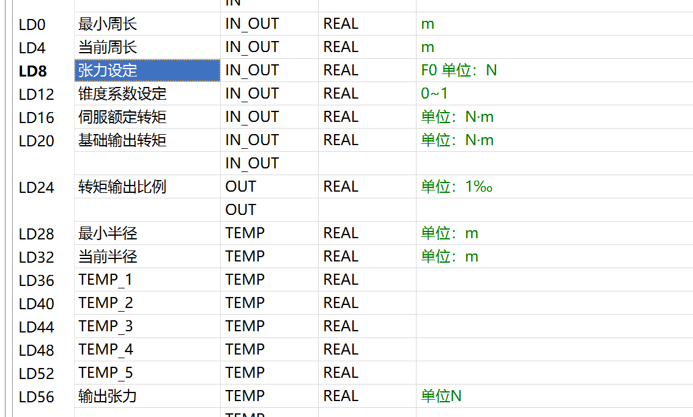Click the LD32 address cell
693x417 pixels.
(x=36, y=257)
